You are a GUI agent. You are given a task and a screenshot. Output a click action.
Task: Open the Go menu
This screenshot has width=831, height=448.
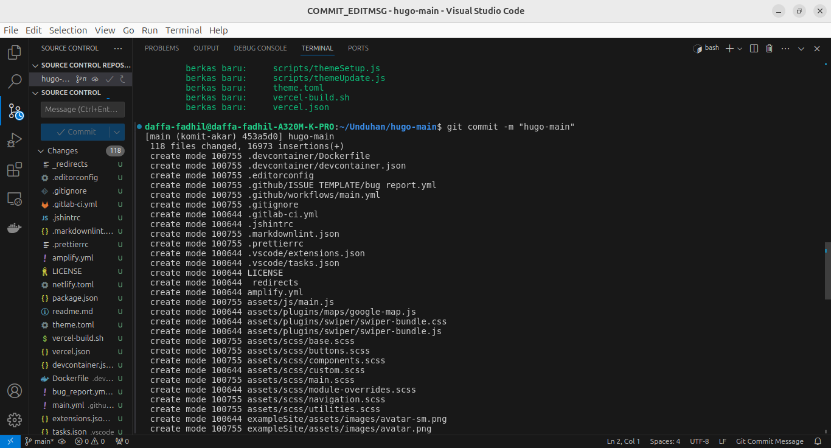128,30
